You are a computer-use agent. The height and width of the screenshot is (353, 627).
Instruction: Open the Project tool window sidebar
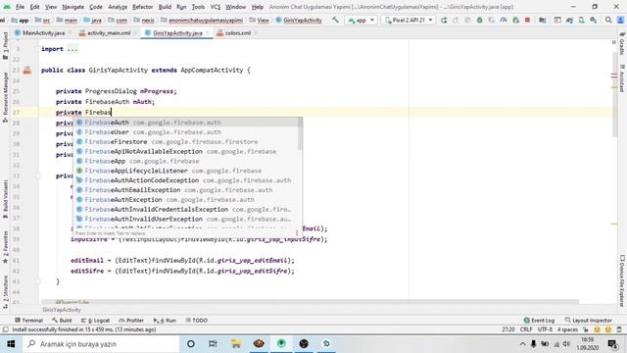5,46
